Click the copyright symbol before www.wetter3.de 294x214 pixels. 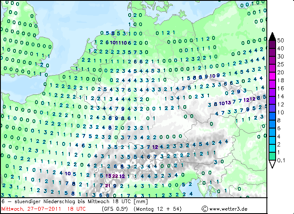pos(205,209)
